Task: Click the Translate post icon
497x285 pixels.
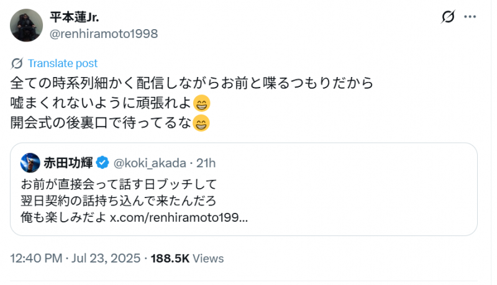Action: pos(17,63)
